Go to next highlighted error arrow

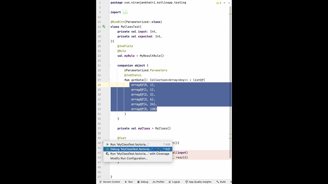click(229, 3)
